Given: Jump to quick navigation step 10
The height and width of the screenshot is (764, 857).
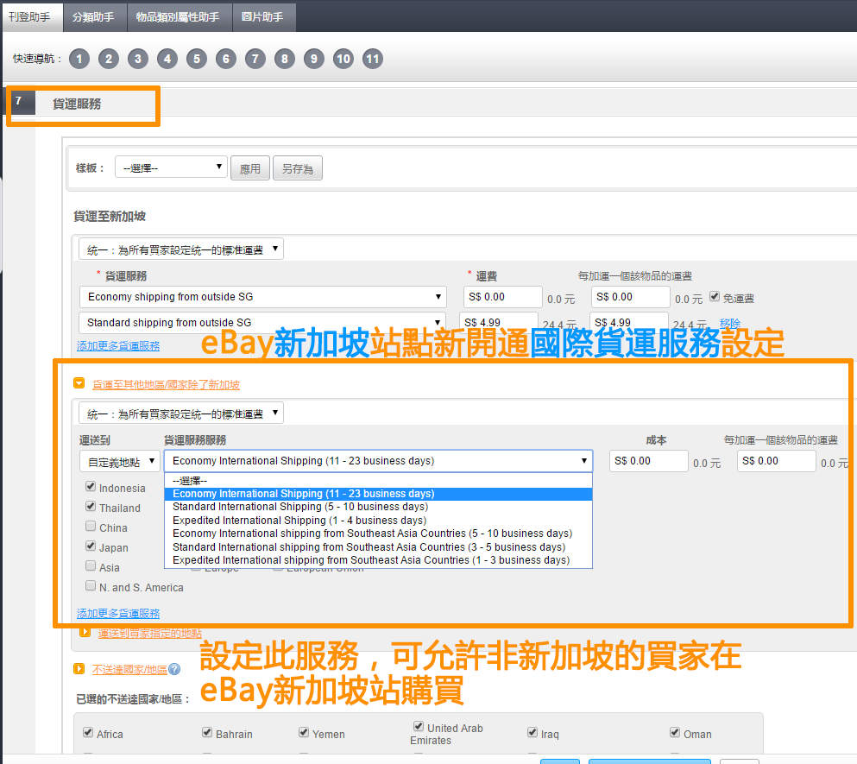Looking at the screenshot, I should tap(343, 59).
